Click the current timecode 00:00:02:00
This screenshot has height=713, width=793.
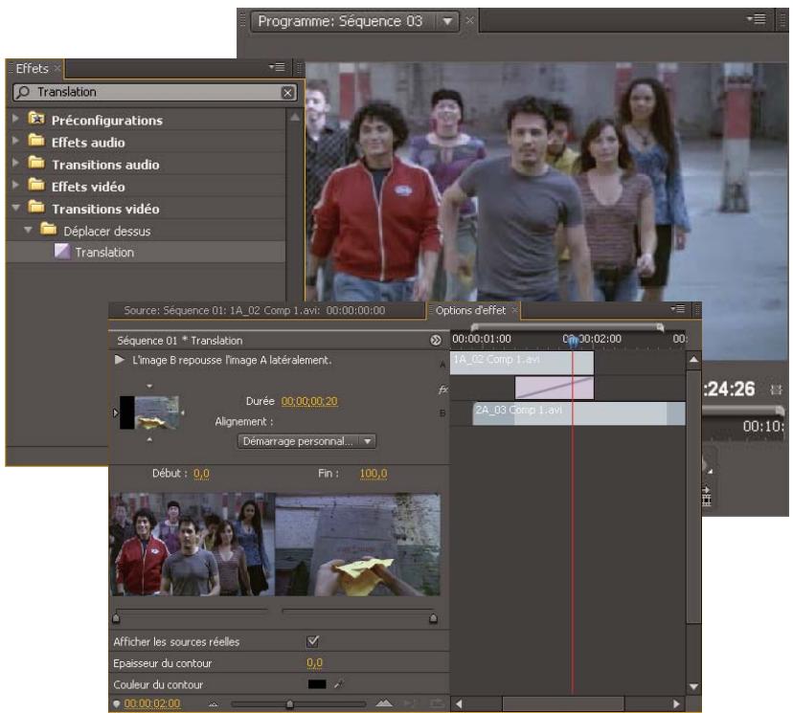point(152,703)
